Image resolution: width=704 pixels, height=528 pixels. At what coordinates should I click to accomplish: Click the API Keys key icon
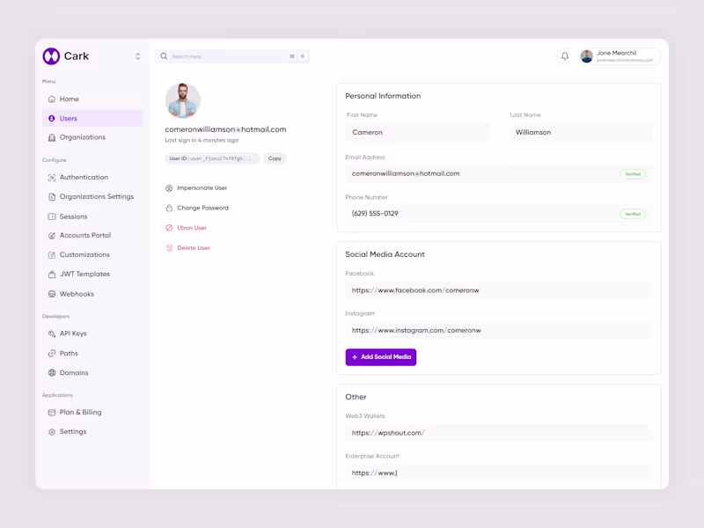[x=52, y=334]
